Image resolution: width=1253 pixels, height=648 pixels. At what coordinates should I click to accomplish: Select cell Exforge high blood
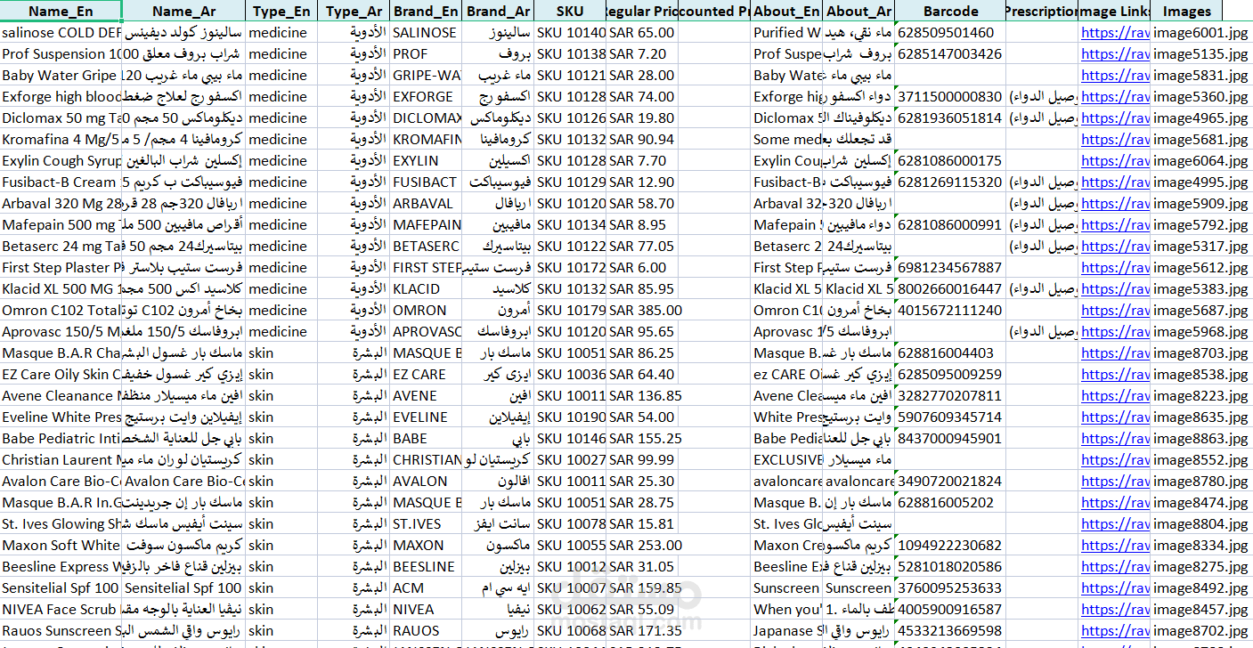pyautogui.click(x=61, y=97)
